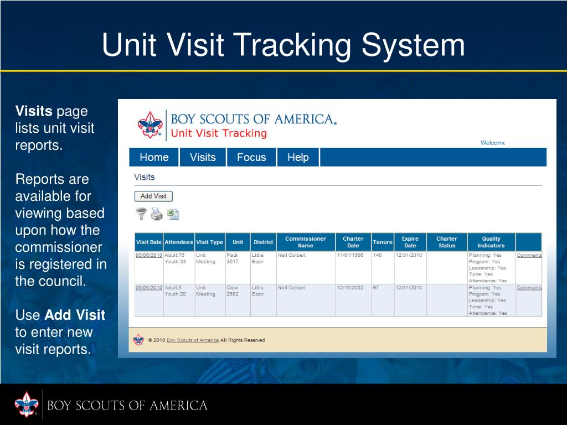Click the small BSA logo in the copyright footer
The image size is (567, 425).
coord(138,340)
